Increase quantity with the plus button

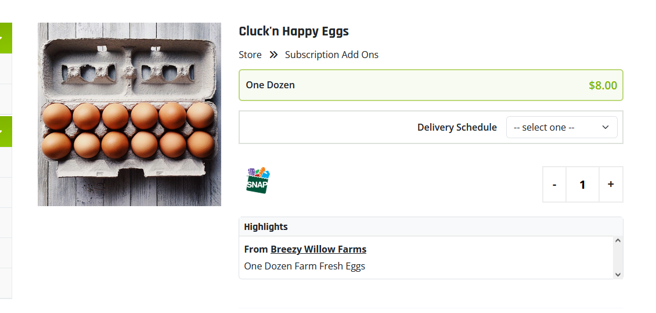click(x=611, y=185)
